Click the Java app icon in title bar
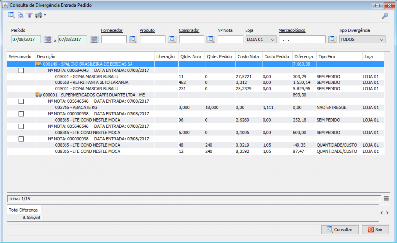Screen dimensions: 397x243 pyautogui.click(x=5, y=5)
